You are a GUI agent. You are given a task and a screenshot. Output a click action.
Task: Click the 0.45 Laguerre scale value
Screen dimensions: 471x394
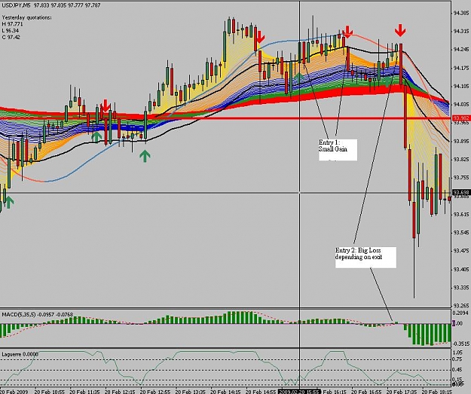click(458, 370)
